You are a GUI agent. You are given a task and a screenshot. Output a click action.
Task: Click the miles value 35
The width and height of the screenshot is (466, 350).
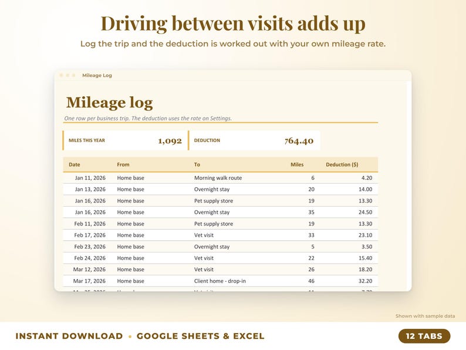tap(311, 213)
